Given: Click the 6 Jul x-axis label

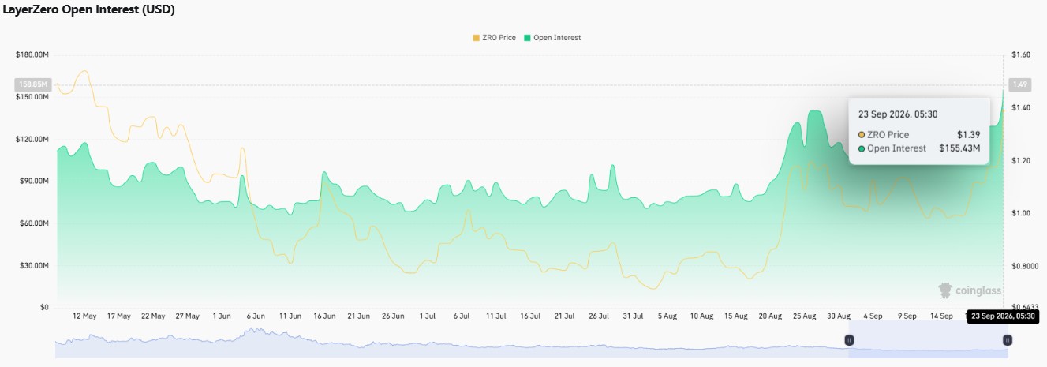Looking at the screenshot, I should [462, 316].
